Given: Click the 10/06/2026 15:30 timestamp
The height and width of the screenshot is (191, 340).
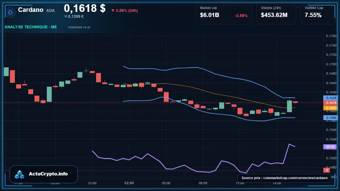Looking at the screenshot, I should (79, 27).
